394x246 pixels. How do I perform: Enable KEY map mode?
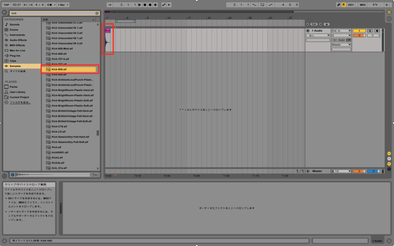click(351, 5)
